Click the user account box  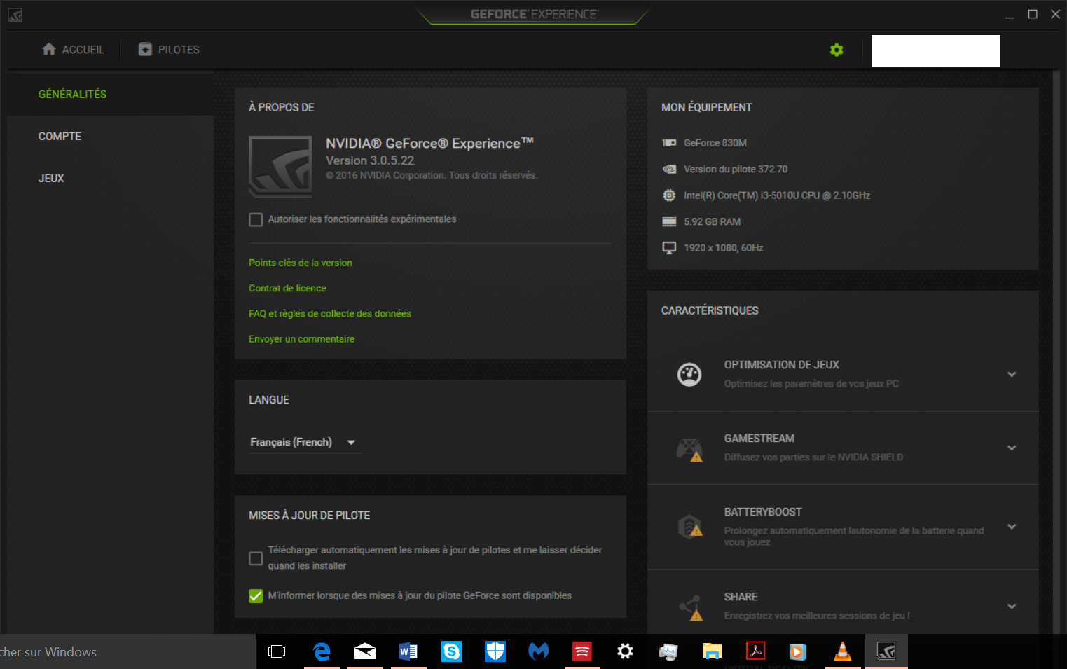tap(935, 51)
